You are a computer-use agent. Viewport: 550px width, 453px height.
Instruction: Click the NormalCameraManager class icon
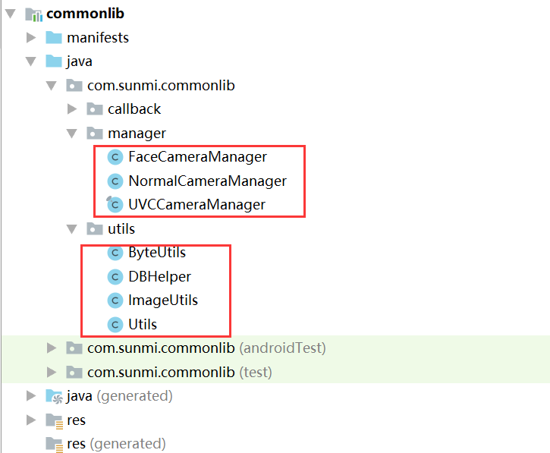tap(115, 181)
